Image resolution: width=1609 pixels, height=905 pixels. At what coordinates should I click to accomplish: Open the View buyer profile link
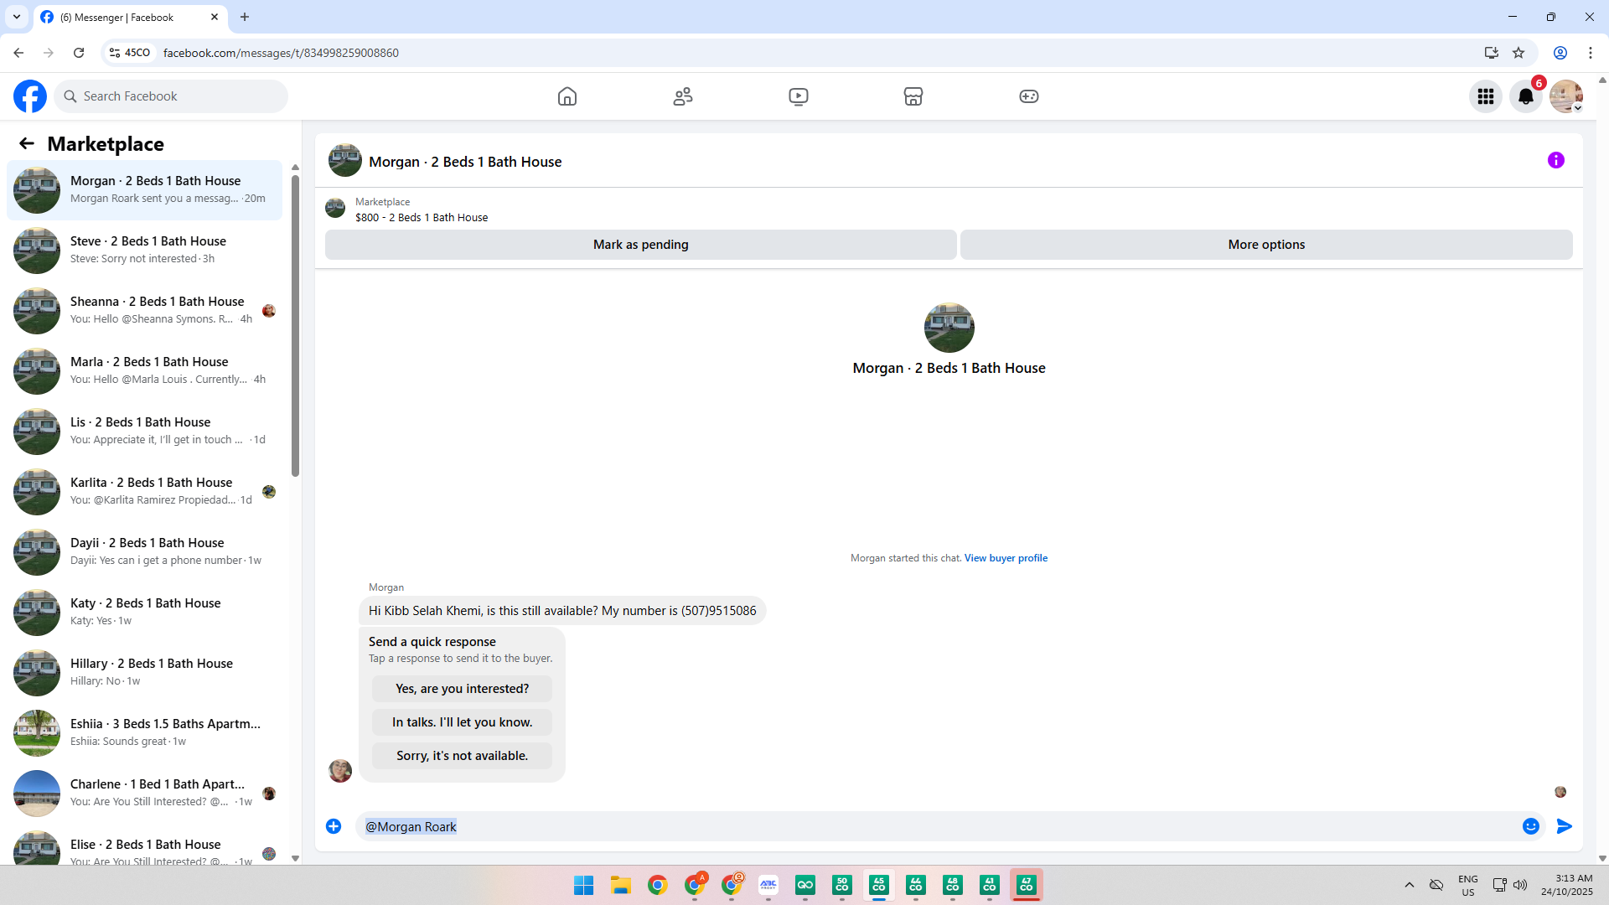(x=1006, y=558)
